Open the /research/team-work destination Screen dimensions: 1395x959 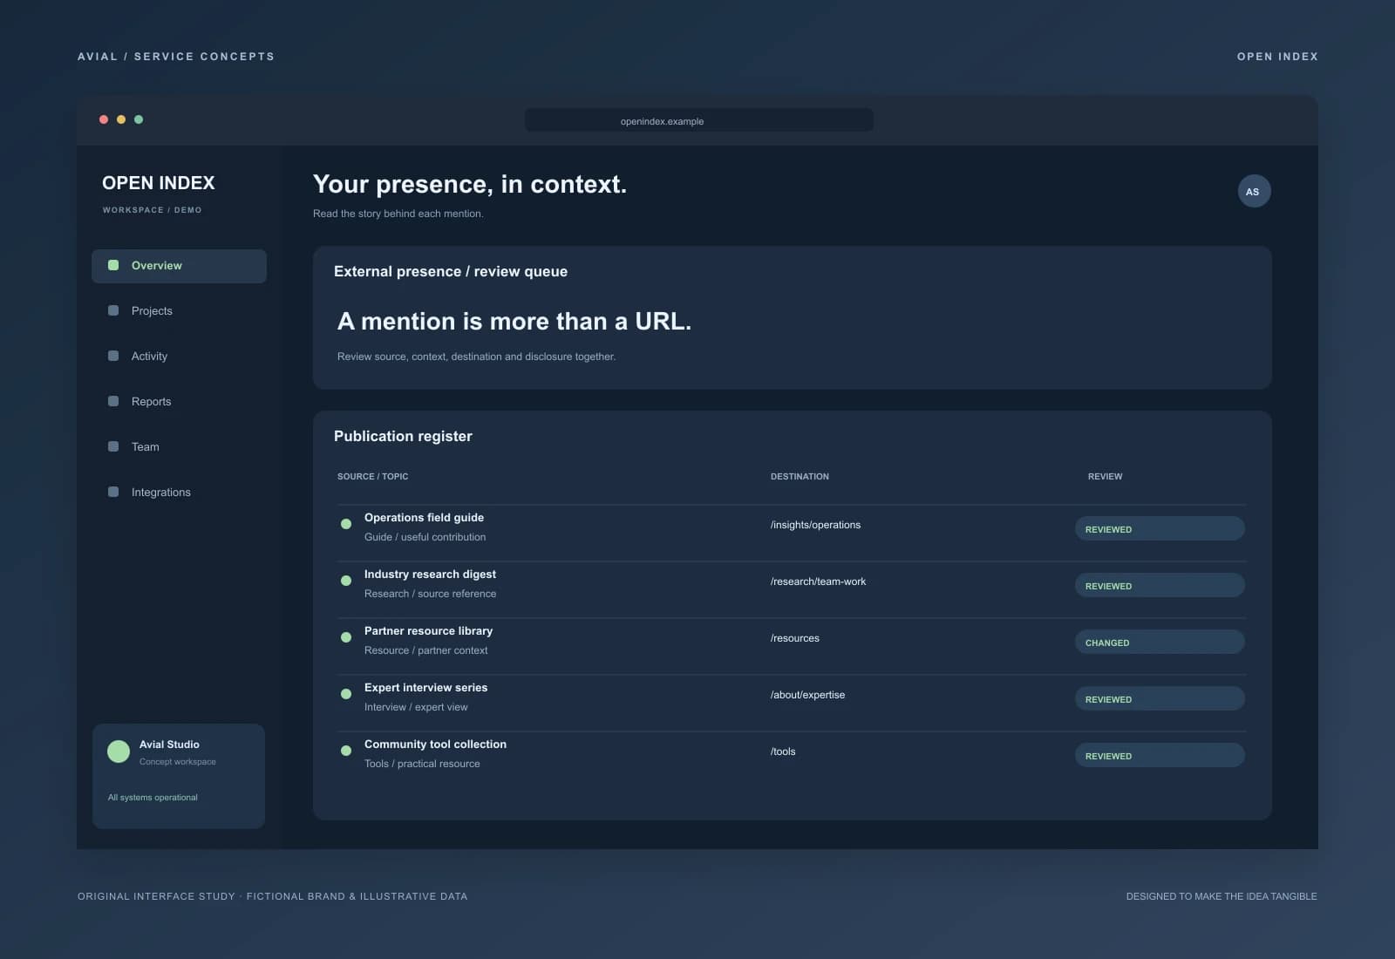(x=818, y=582)
